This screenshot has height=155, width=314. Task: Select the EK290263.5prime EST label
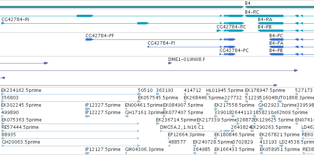click(271, 127)
